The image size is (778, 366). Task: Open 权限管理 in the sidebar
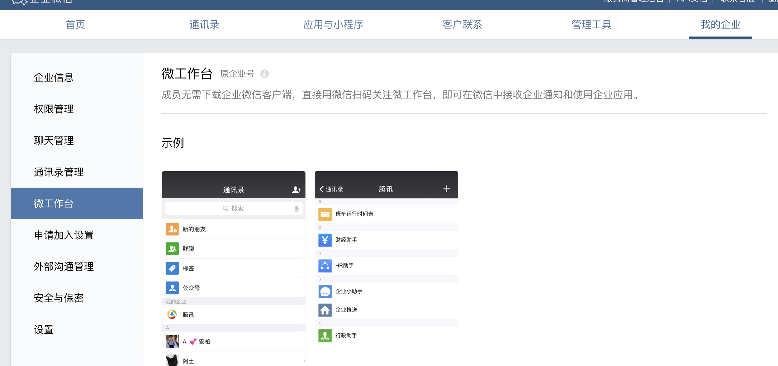coord(77,109)
